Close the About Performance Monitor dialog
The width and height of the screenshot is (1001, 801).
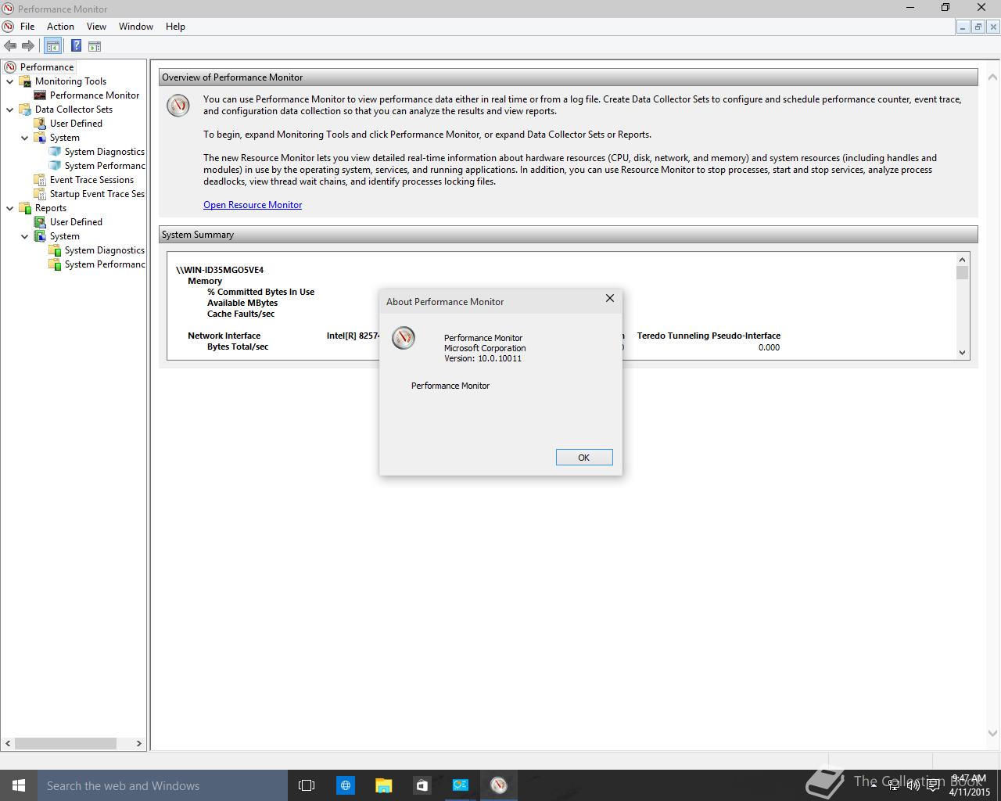tap(610, 298)
